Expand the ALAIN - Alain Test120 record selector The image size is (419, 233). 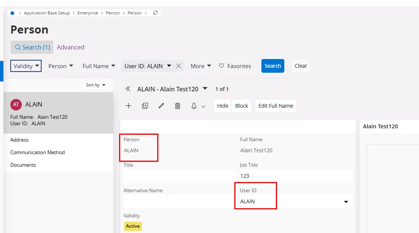point(205,88)
